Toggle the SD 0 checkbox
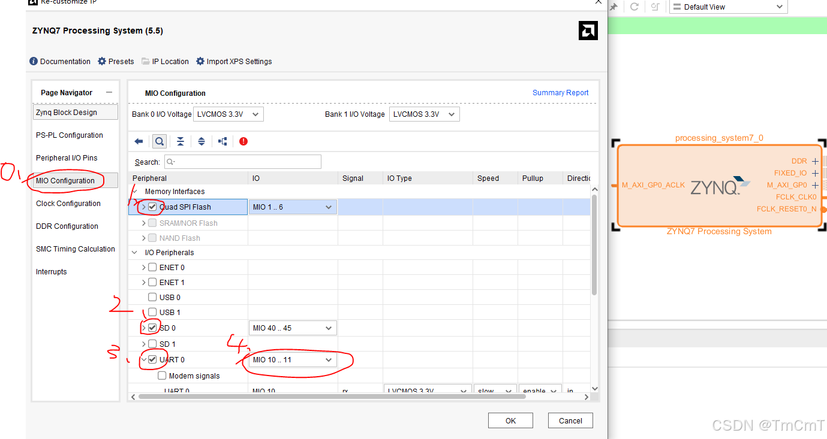This screenshot has width=827, height=439. point(152,328)
